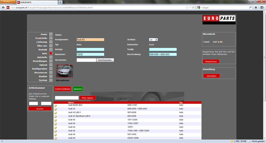Screen dimensions: 266x143
Task: Click edit icon for Audi A4 11/04-12/07 row
Action: (55, 124)
